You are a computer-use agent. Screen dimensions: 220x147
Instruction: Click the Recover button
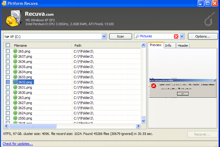click(x=202, y=134)
